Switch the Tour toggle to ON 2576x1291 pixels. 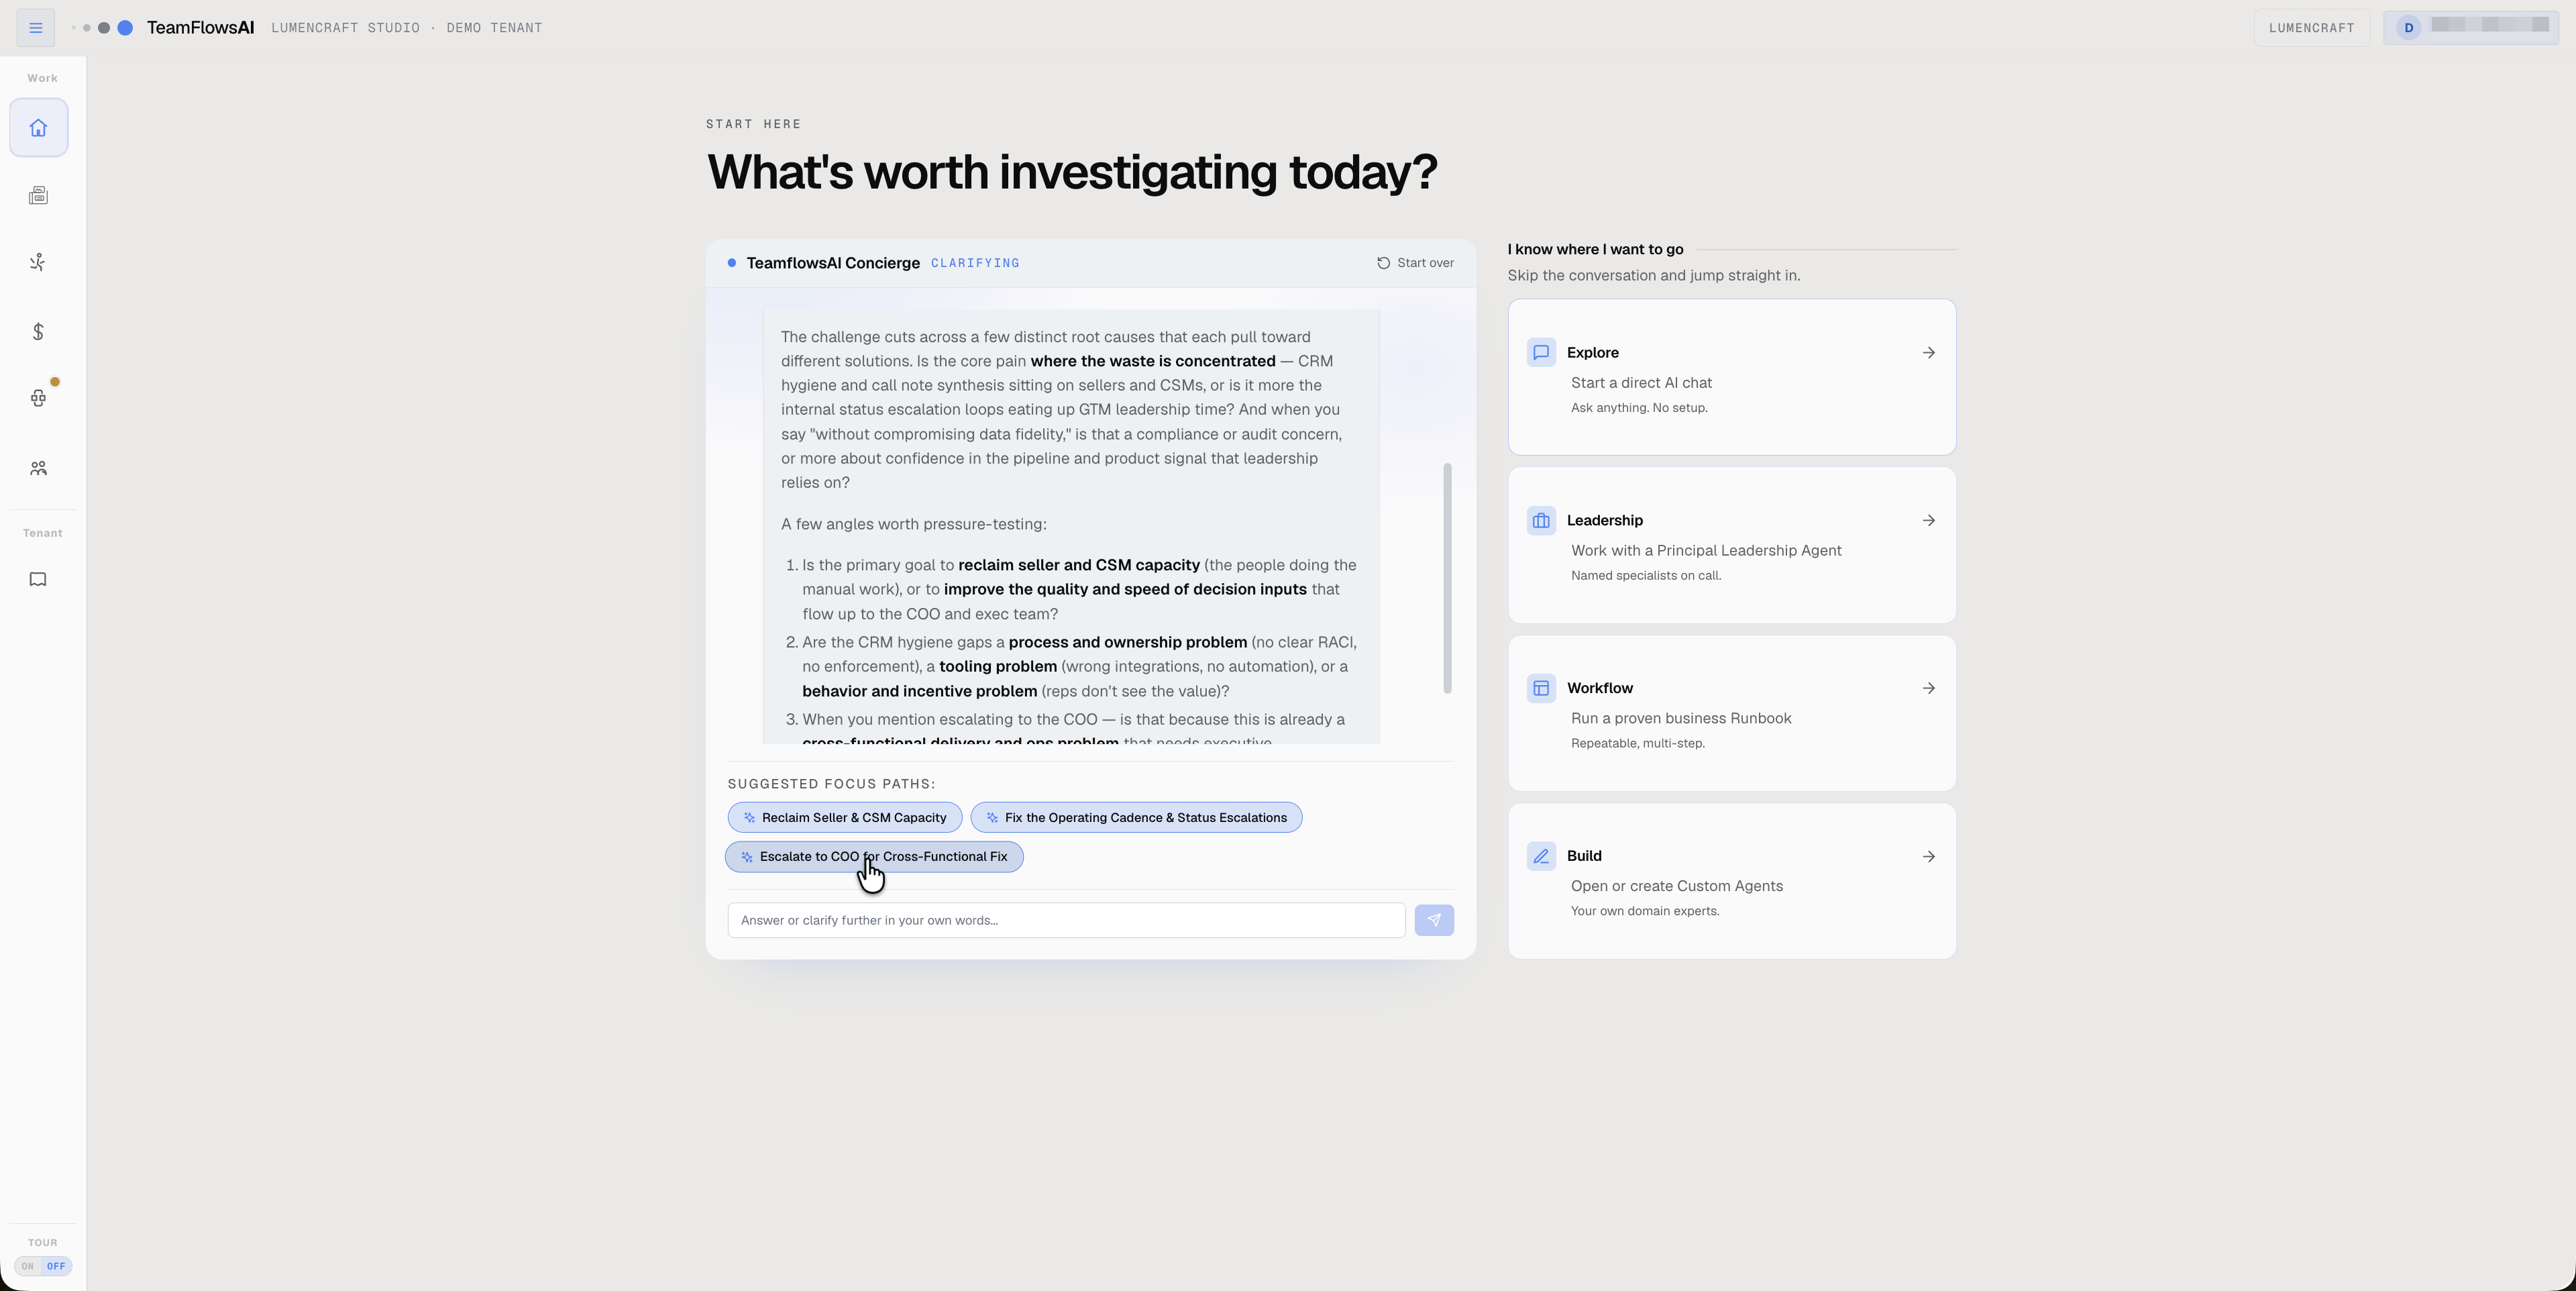(28, 1266)
